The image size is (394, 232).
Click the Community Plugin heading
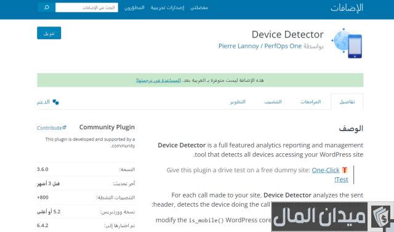pos(107,127)
